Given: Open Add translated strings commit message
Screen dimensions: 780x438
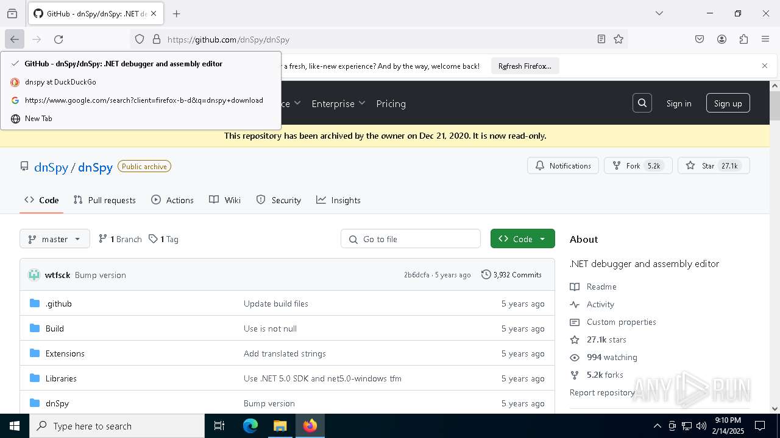Looking at the screenshot, I should [x=285, y=353].
